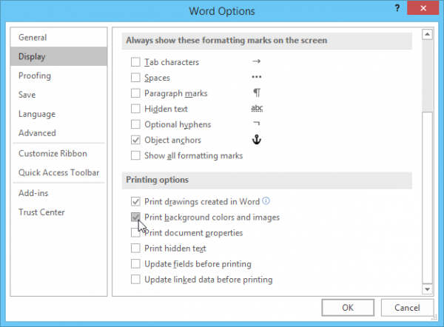Open Quick Access Toolbar category

tap(58, 172)
